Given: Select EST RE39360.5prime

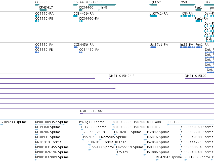Looking at the screenshot, I should point(48,127).
